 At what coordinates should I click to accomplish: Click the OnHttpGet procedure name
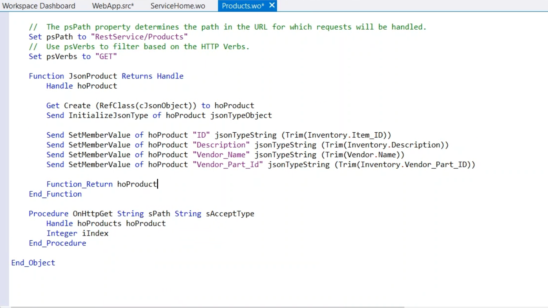pos(92,214)
